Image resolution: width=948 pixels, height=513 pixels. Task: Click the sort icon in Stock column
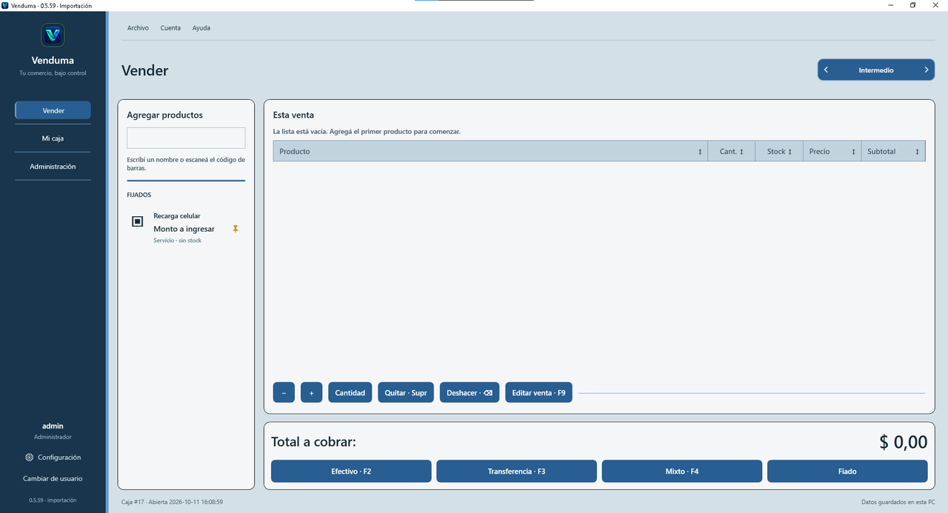[x=790, y=152]
